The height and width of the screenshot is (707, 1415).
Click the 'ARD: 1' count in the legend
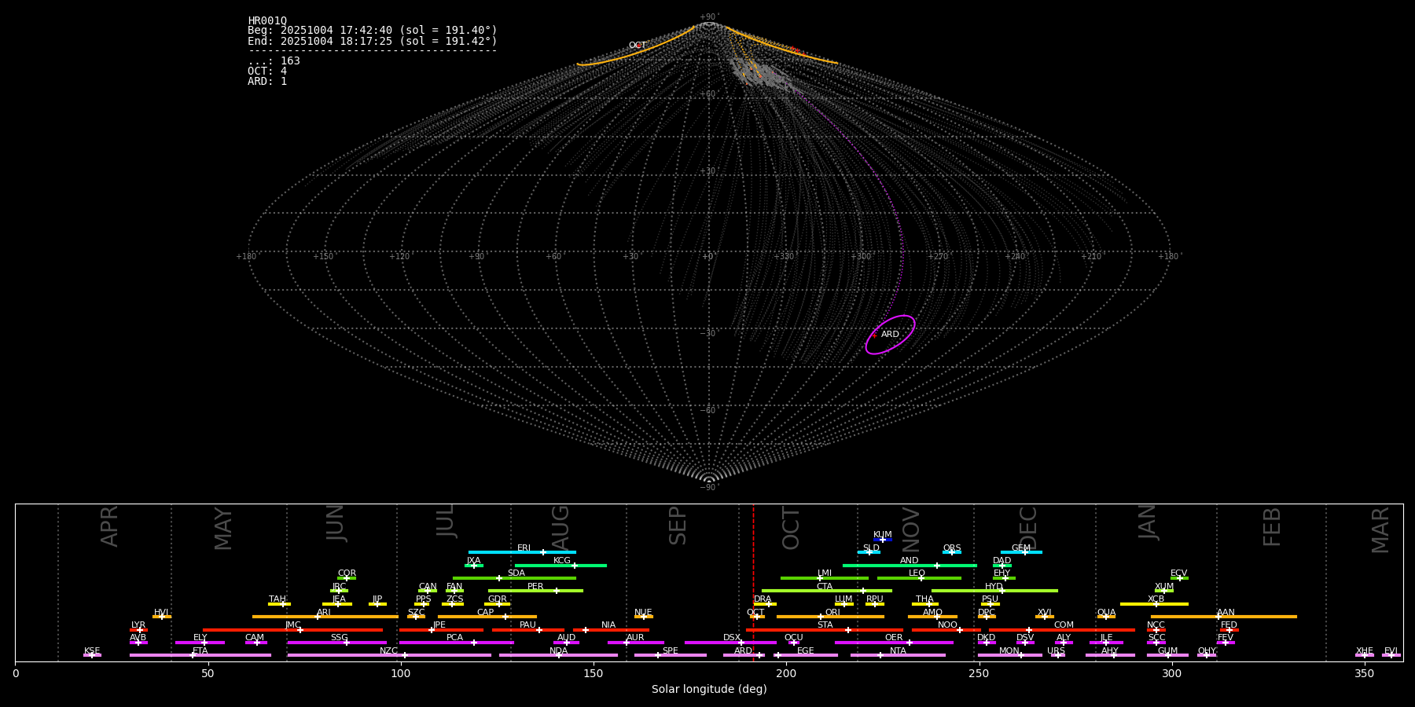tap(267, 82)
